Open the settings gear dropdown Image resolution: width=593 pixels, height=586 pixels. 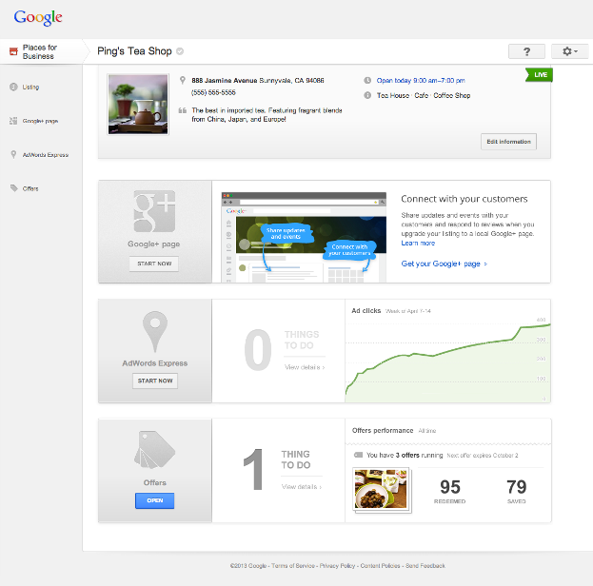point(569,51)
